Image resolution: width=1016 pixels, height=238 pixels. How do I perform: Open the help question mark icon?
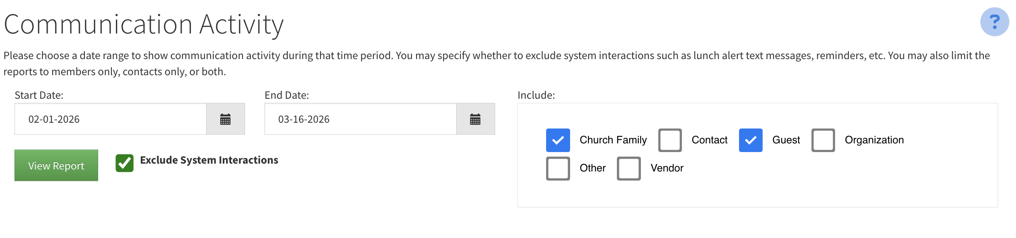coord(994,22)
